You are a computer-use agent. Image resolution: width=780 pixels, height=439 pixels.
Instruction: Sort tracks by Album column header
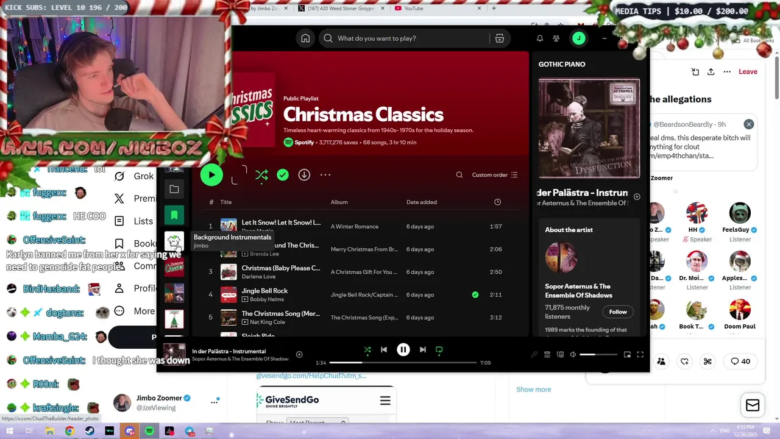[339, 202]
